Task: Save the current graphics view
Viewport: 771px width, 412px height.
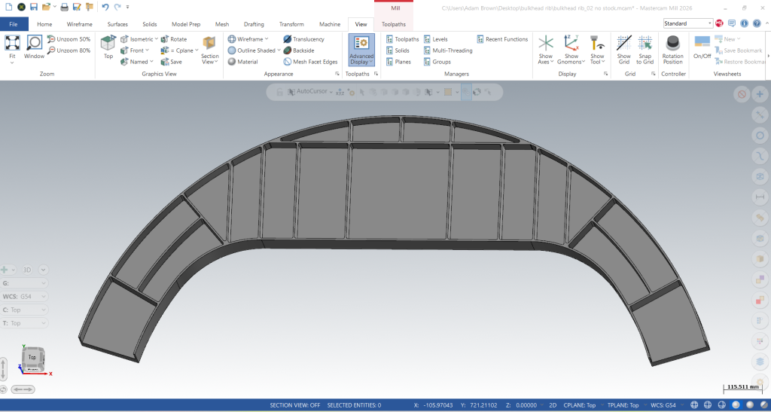Action: pyautogui.click(x=171, y=62)
